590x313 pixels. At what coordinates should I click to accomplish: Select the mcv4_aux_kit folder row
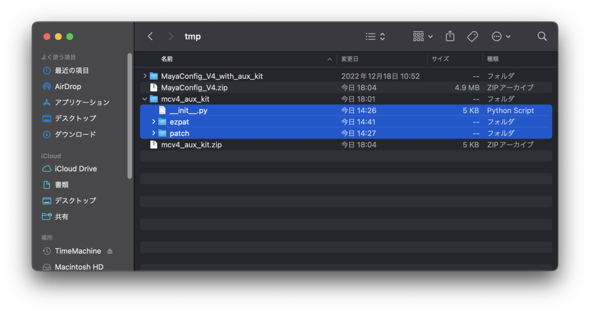pos(346,99)
